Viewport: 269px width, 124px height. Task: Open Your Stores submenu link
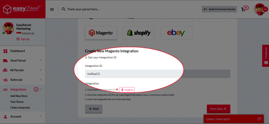point(17,102)
